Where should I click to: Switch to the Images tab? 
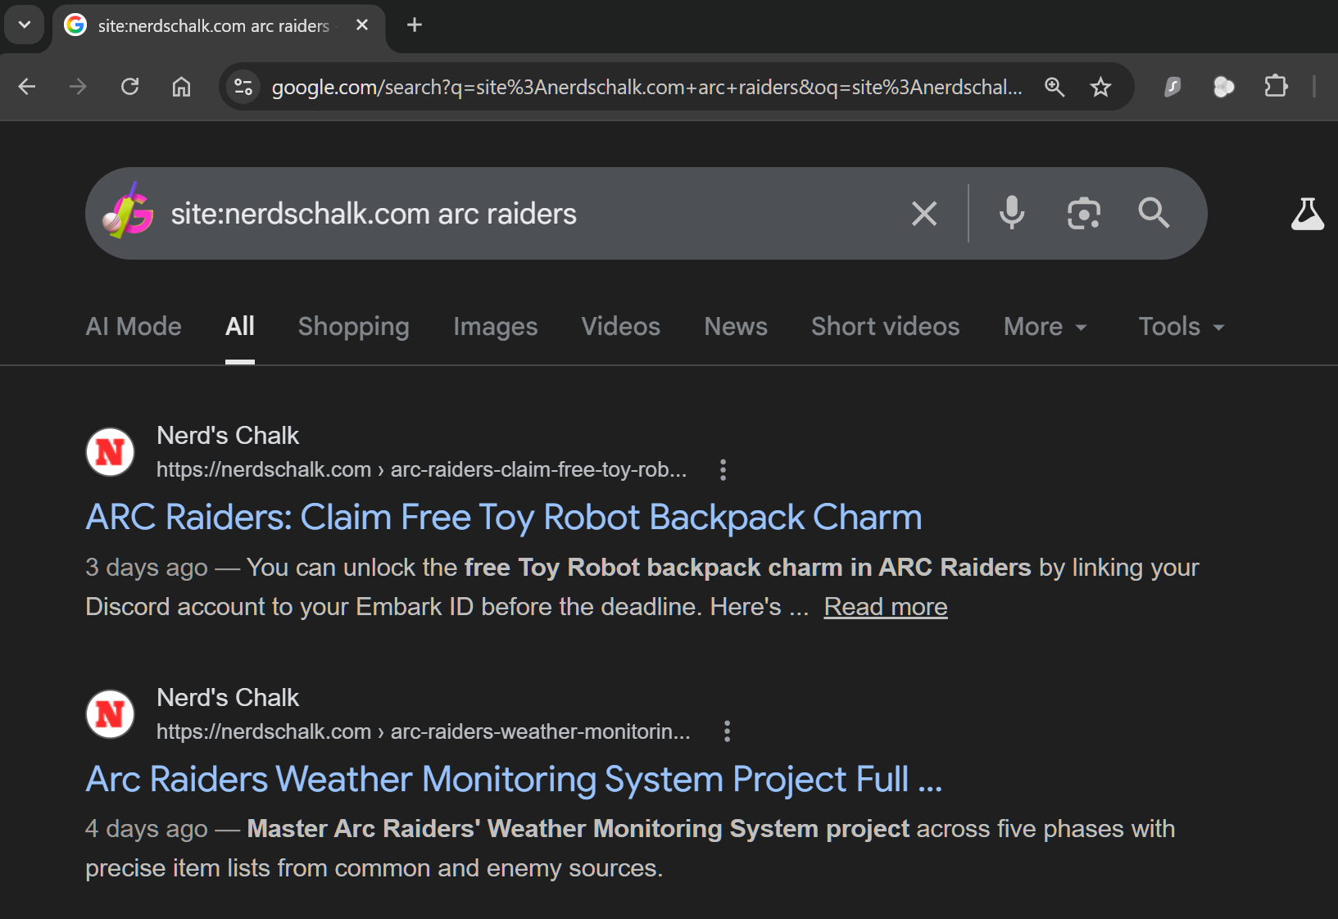(495, 327)
